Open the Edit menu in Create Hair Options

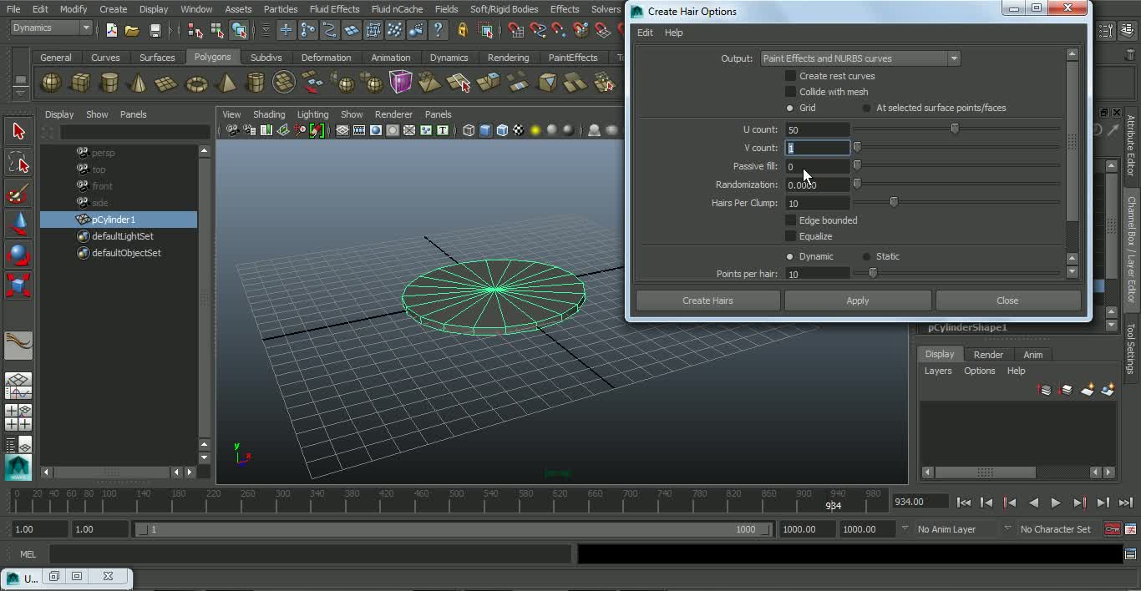pyautogui.click(x=645, y=33)
